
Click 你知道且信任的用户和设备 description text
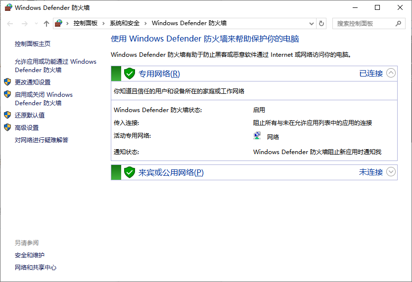(179, 91)
